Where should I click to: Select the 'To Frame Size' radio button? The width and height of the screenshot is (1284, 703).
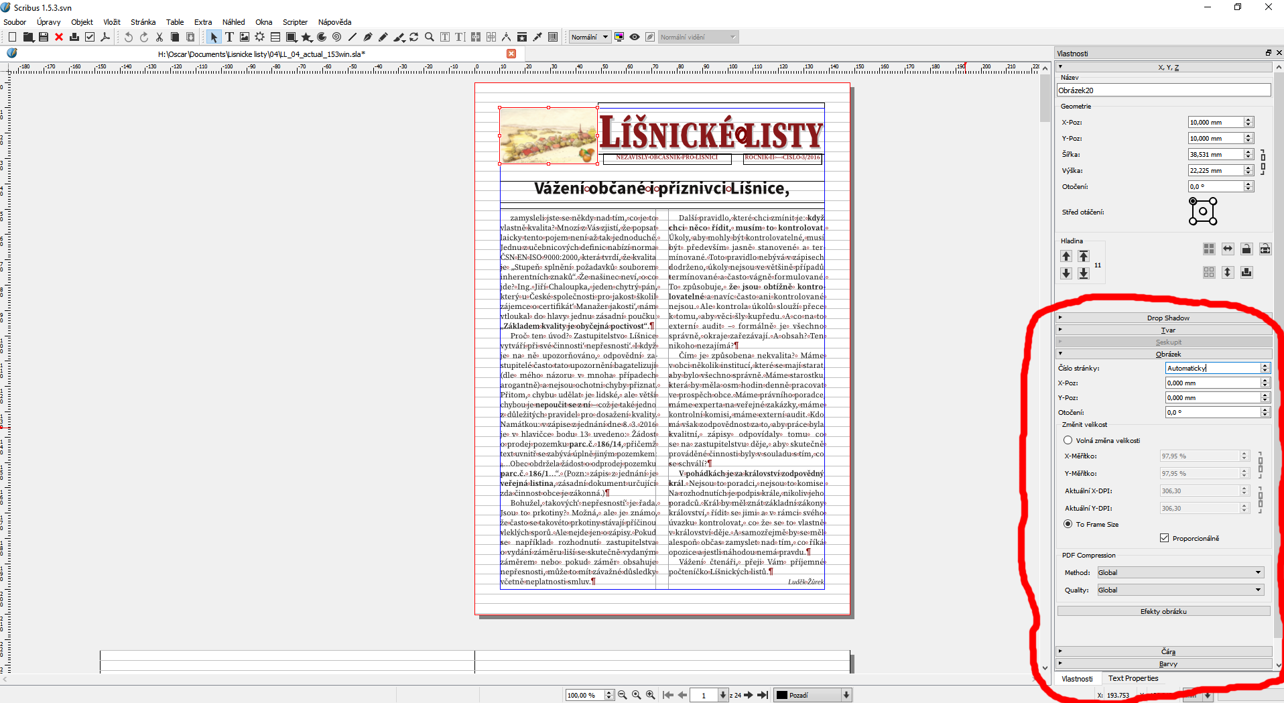click(1068, 524)
